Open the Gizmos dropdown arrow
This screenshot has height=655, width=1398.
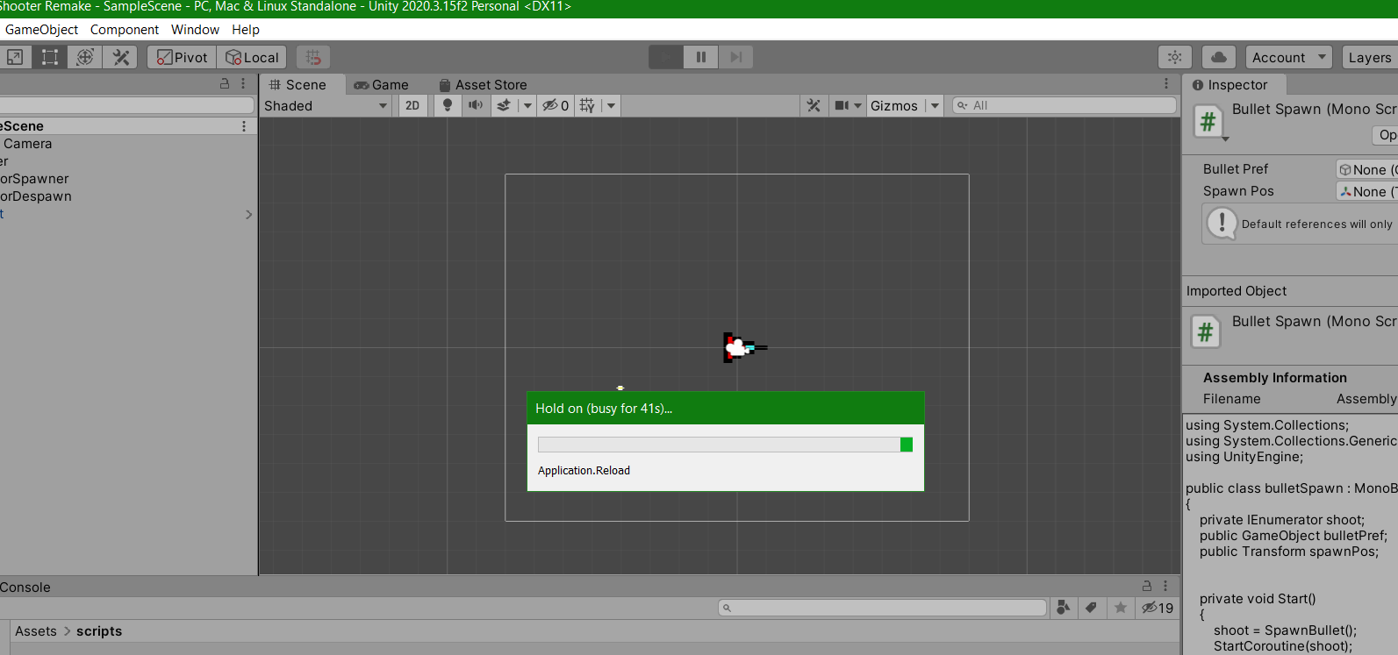click(935, 105)
